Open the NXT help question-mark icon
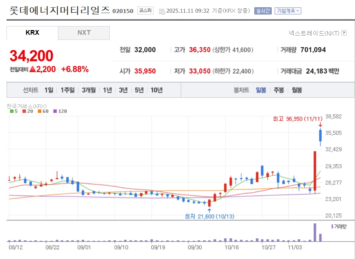 [344, 33]
